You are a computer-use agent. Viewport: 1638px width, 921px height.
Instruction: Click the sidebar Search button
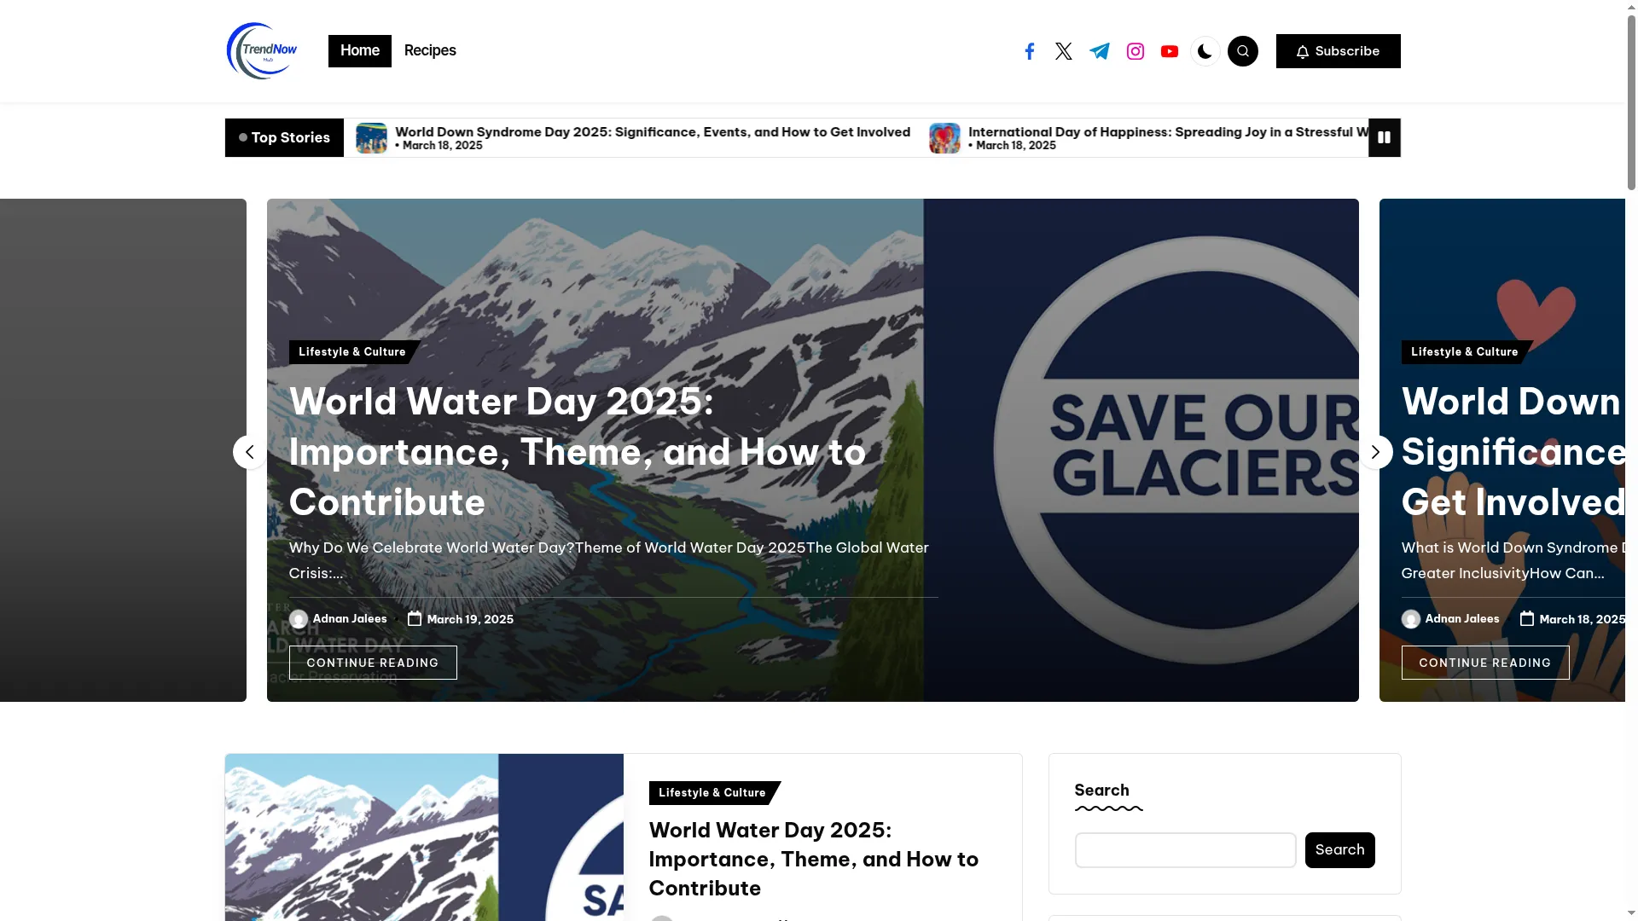click(x=1340, y=850)
